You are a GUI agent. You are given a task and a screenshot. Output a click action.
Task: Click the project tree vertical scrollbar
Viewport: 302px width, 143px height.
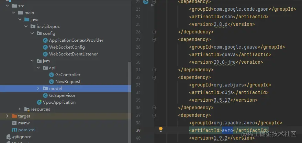130,102
